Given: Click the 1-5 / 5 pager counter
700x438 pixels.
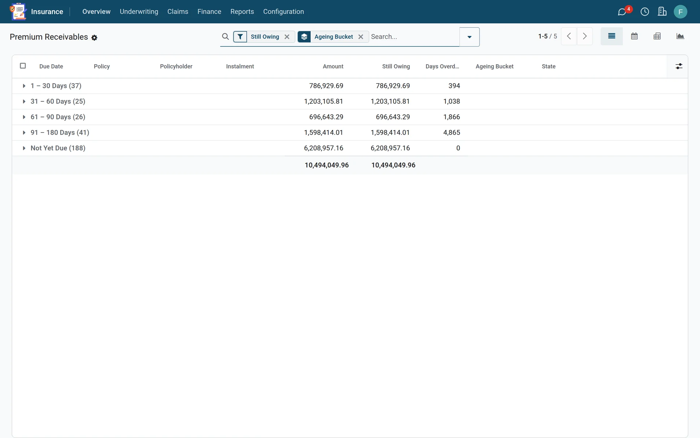Looking at the screenshot, I should point(548,36).
